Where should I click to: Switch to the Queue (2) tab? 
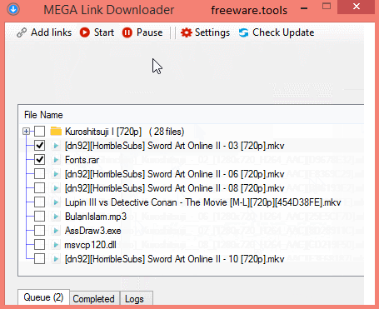(x=43, y=297)
